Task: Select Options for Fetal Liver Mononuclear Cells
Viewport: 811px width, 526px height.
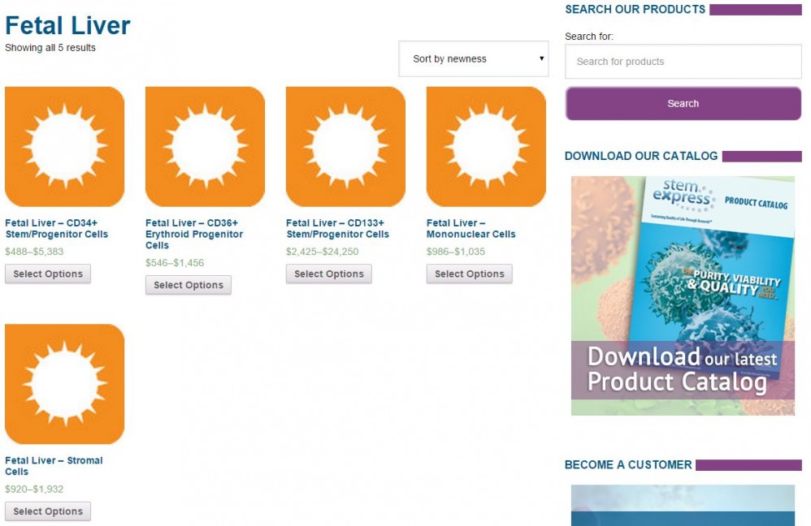Action: click(x=470, y=274)
